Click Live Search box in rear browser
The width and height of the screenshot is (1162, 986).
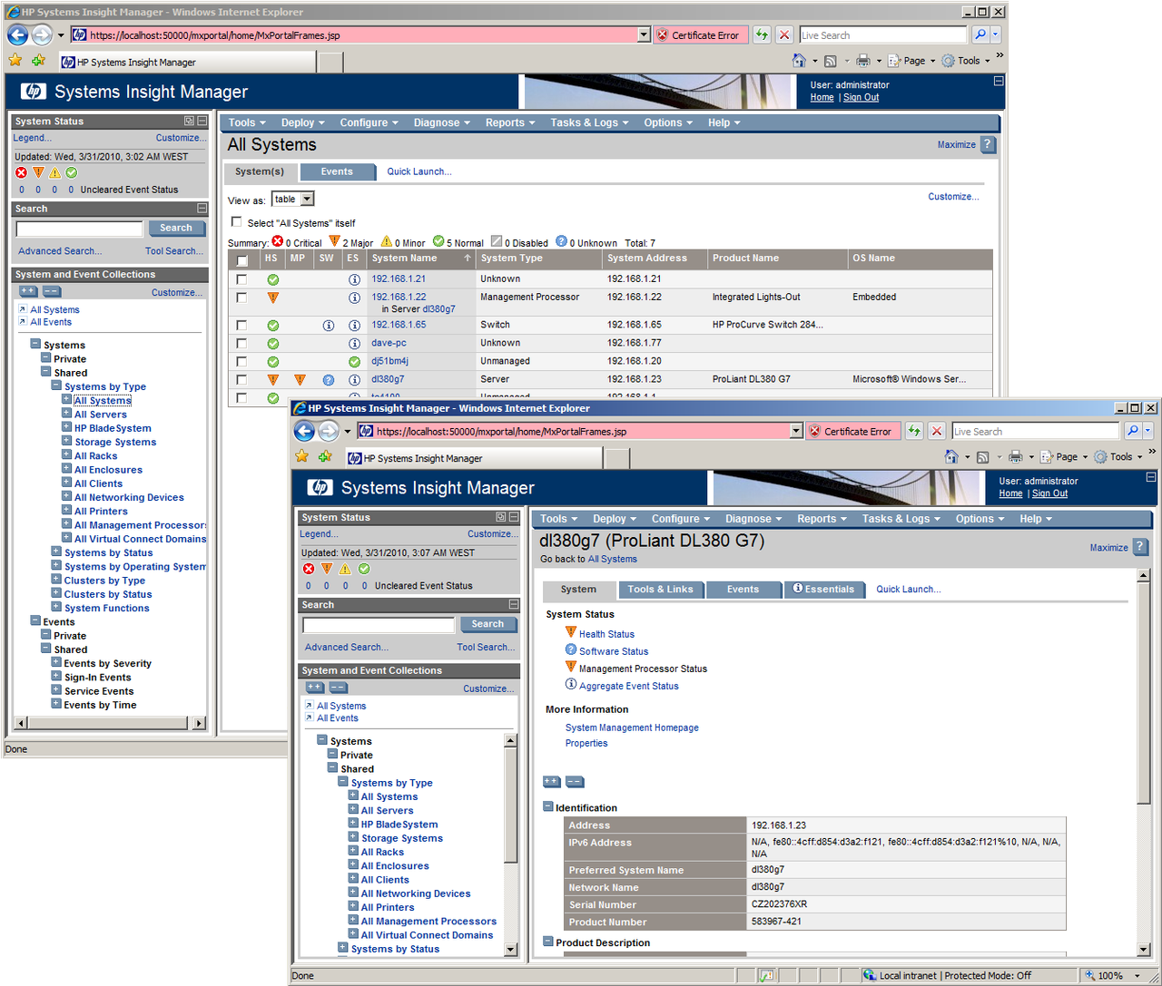(x=882, y=34)
